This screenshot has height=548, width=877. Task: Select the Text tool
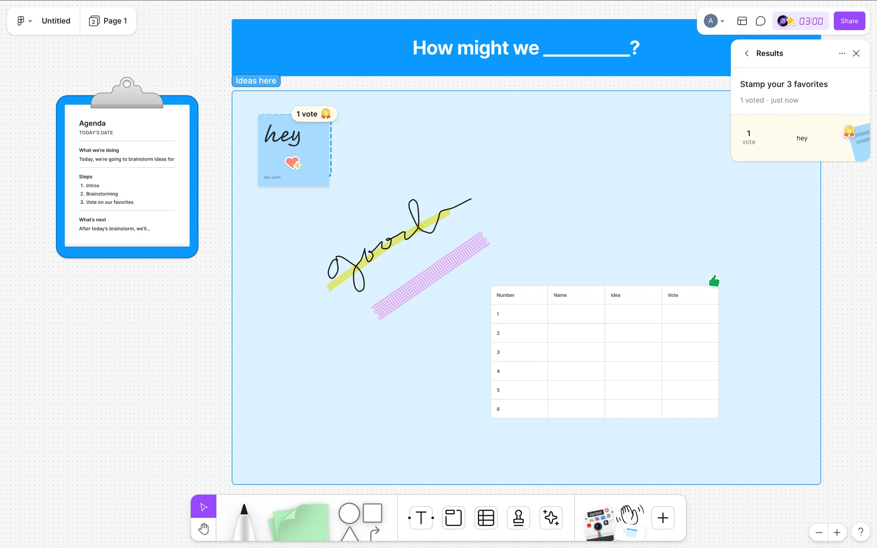pos(421,518)
